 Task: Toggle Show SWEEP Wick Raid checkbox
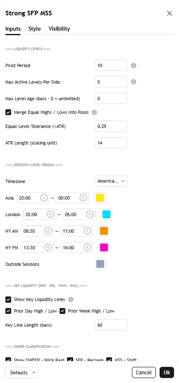pos(8,359)
